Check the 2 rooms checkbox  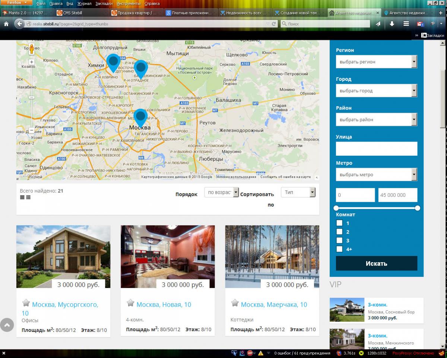(339, 232)
